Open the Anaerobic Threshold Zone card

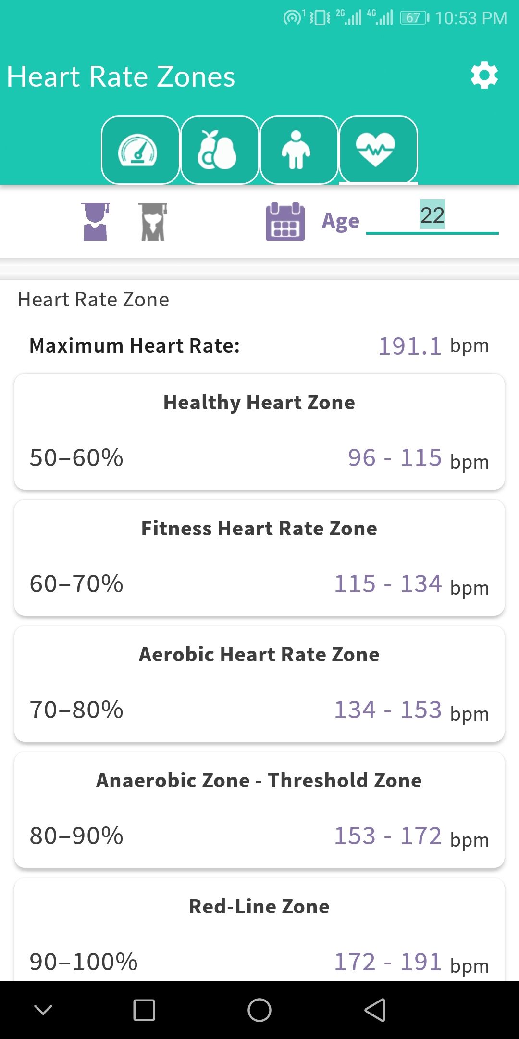tap(259, 810)
